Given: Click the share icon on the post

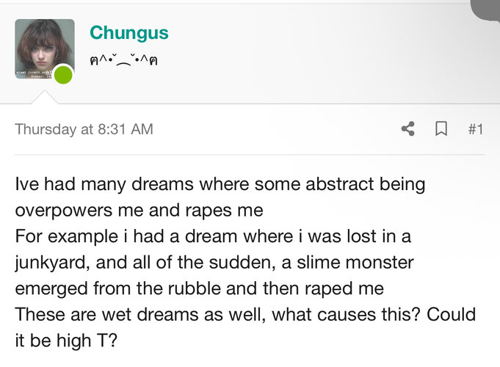Looking at the screenshot, I should point(408,129).
